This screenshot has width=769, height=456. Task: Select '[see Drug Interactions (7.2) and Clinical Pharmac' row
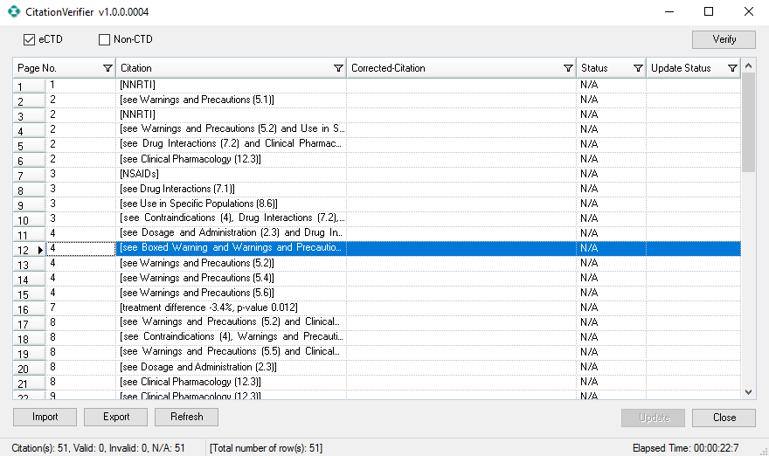(x=231, y=144)
